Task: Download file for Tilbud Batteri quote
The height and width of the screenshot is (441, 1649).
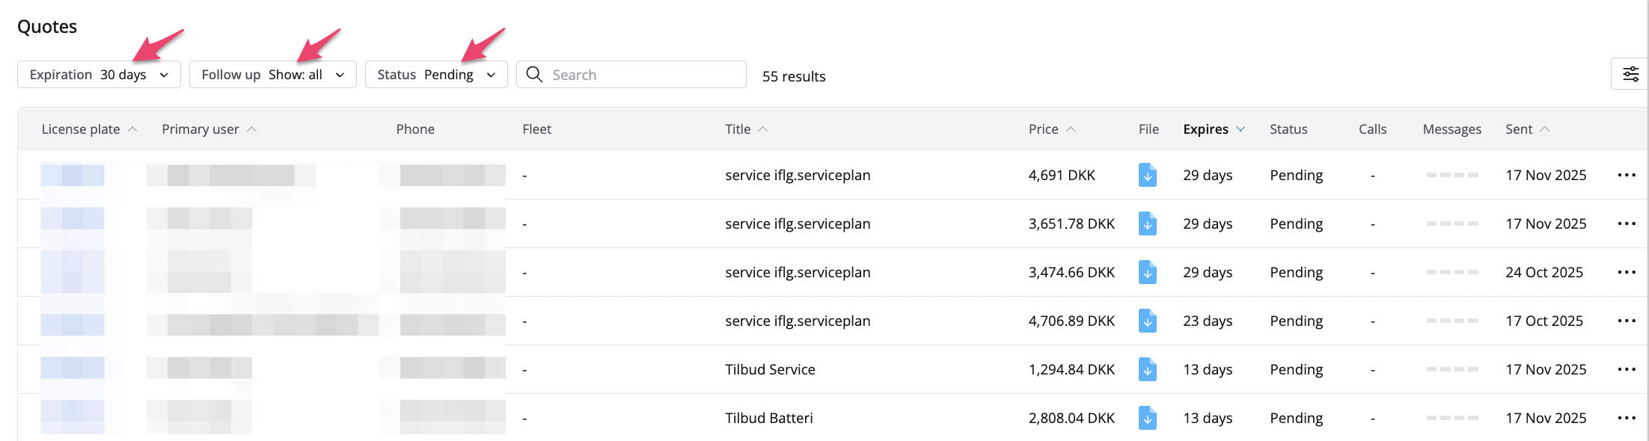Action: [x=1147, y=418]
